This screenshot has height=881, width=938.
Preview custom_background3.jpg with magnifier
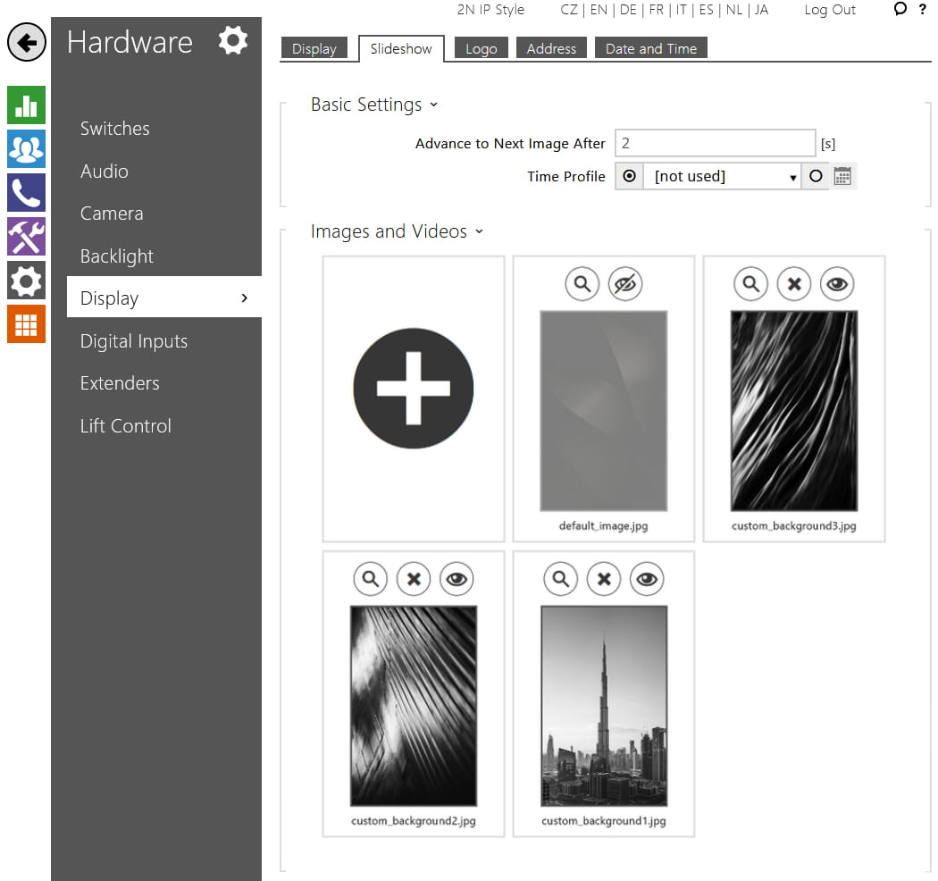(750, 284)
